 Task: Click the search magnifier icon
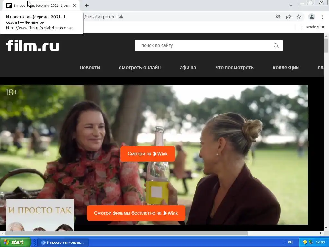coord(276,46)
